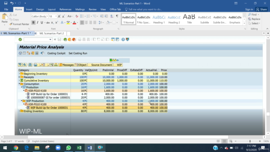
Task: Adjust the zoom slider handle
Action: click(250, 141)
